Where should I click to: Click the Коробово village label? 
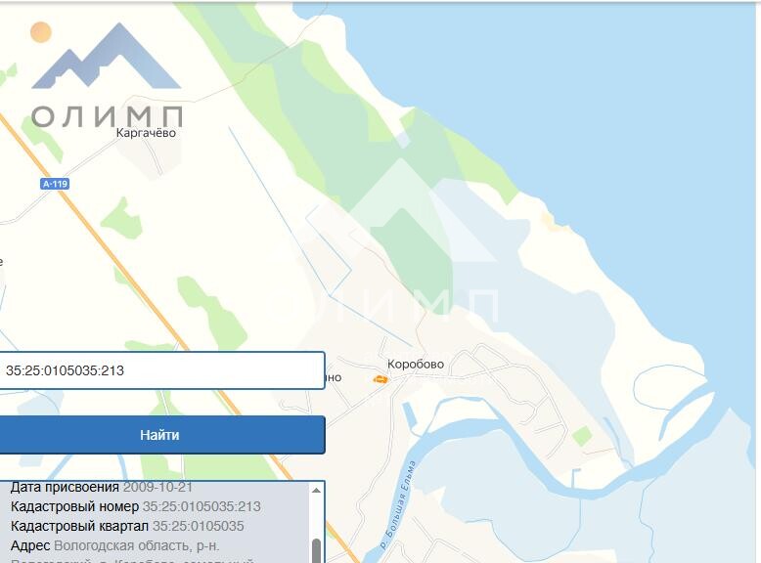tap(416, 365)
